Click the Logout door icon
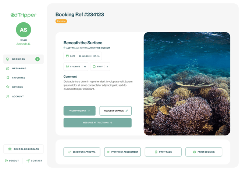The height and width of the screenshot is (171, 242). [x=7, y=161]
